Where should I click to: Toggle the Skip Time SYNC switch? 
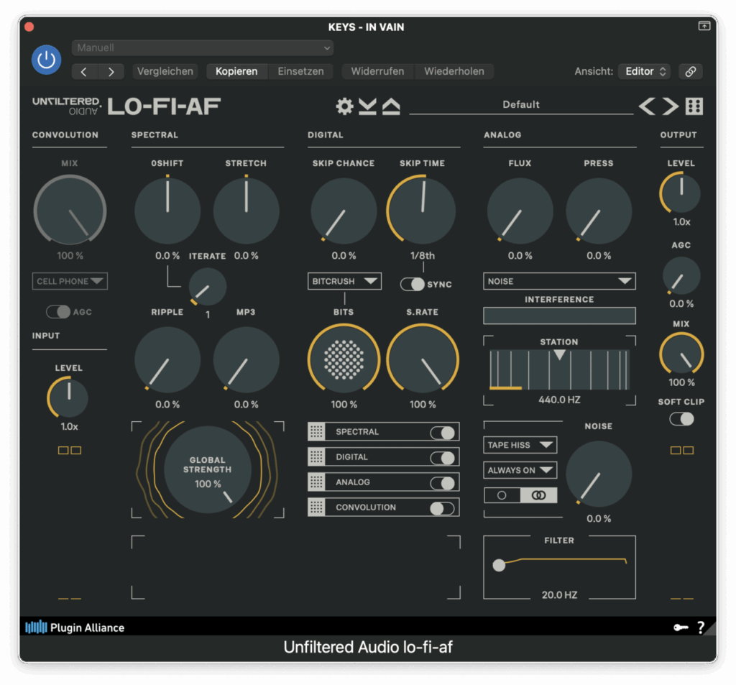413,285
